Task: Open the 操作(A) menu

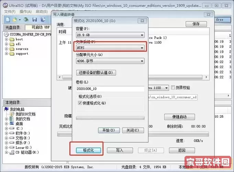Action: tap(25, 11)
